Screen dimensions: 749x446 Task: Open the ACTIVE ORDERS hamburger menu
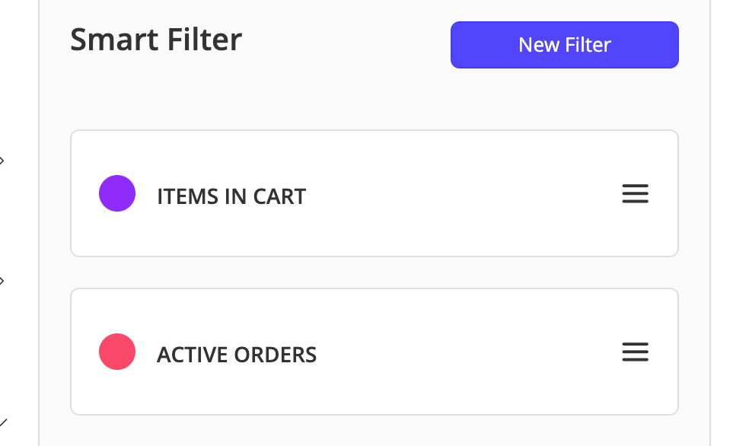[x=635, y=352]
